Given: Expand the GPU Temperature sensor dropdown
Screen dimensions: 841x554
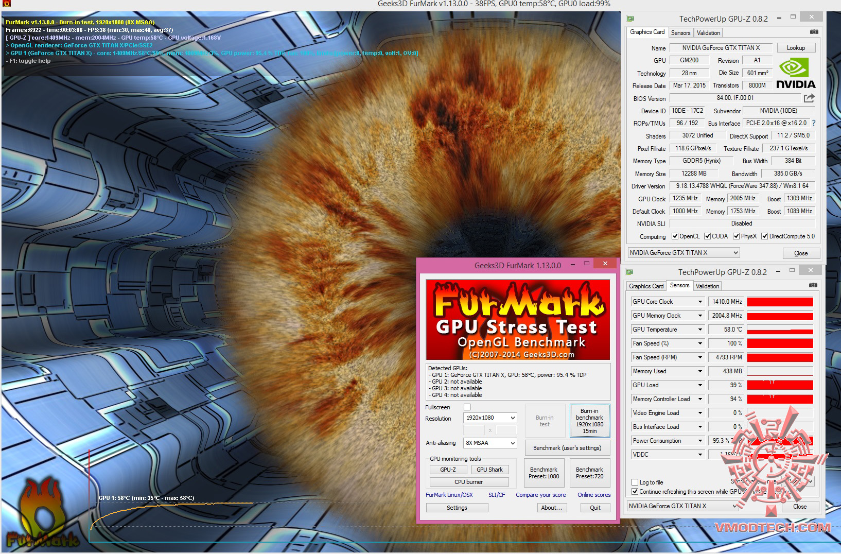Looking at the screenshot, I should [x=700, y=330].
